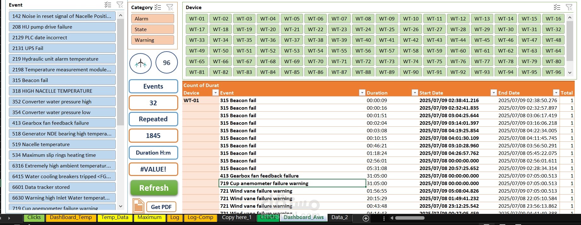This screenshot has height=225, width=581.
Task: Open Device column filter dropdown
Action: [215, 93]
